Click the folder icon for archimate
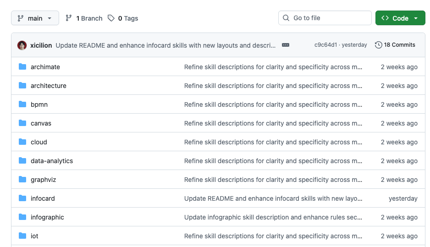430x247 pixels. point(22,66)
